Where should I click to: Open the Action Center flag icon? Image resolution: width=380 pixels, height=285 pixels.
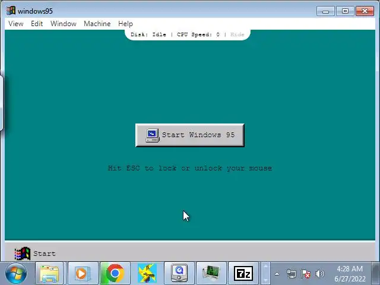pos(306,274)
